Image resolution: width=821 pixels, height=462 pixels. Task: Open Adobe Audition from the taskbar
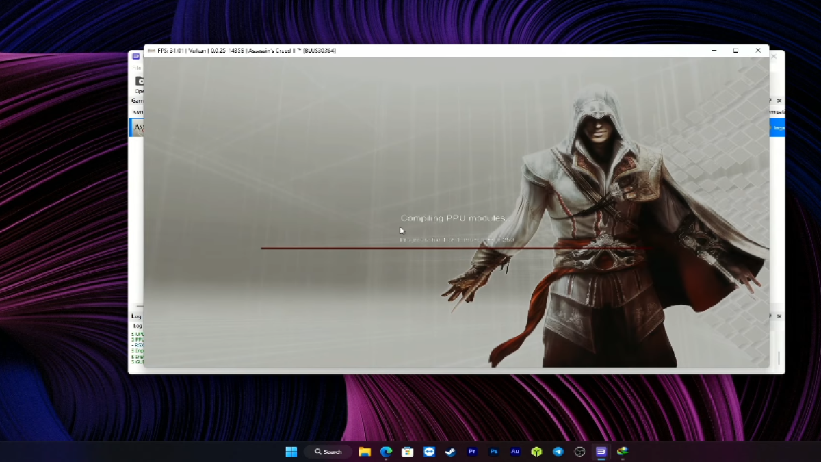point(515,452)
